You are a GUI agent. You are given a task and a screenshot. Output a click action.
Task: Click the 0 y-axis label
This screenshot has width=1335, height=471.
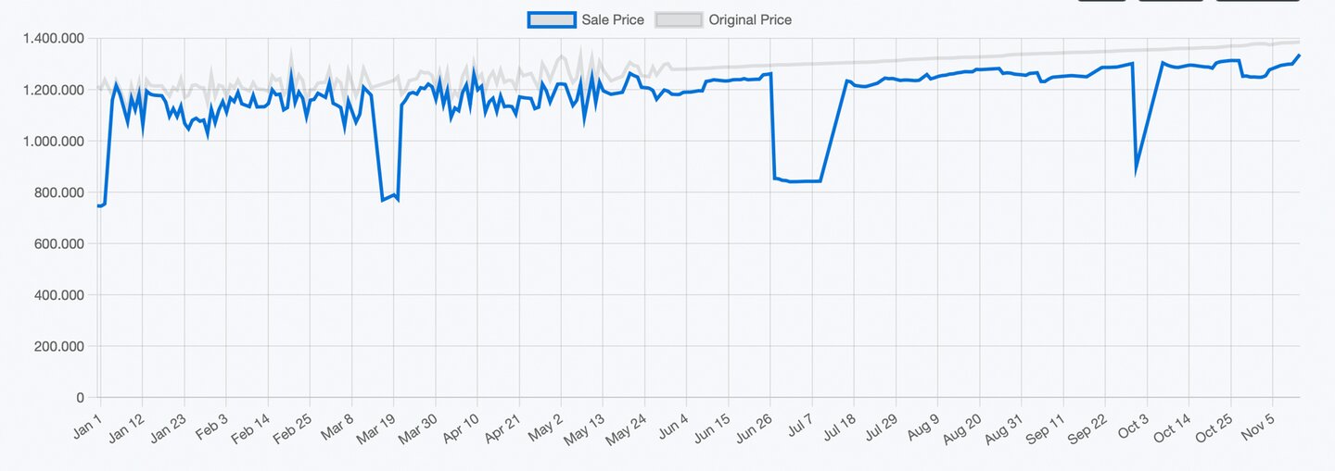coord(81,398)
